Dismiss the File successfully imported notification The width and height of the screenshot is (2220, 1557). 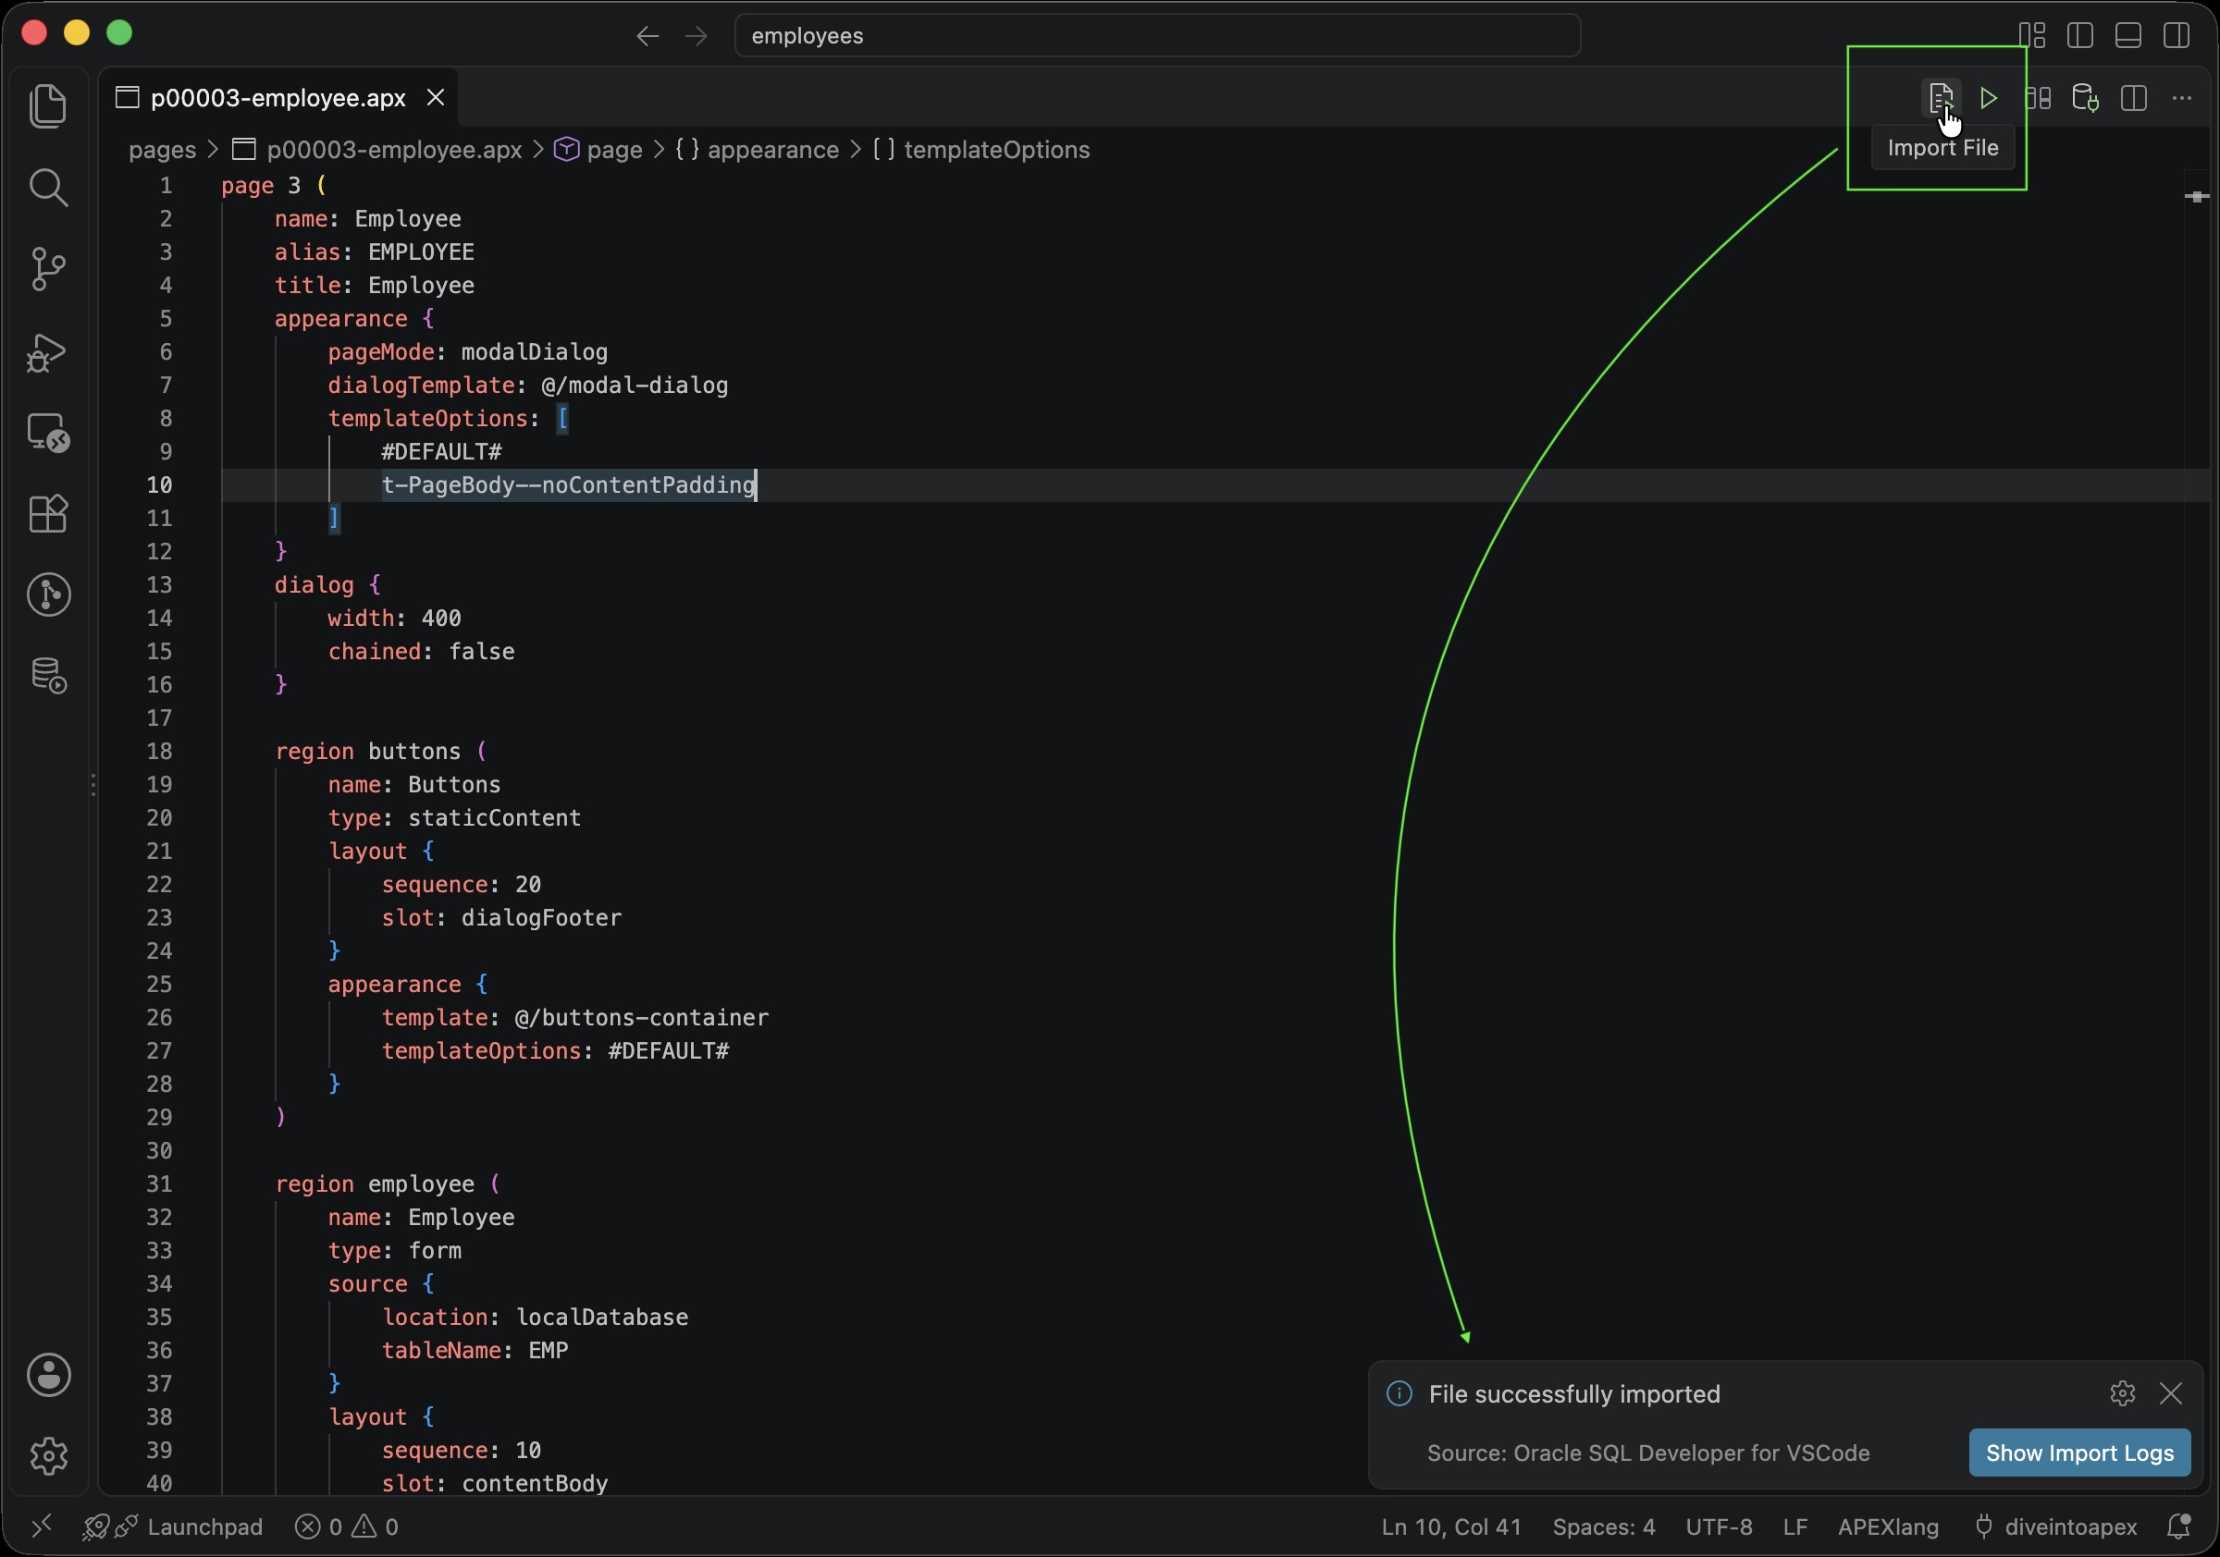(x=2171, y=1392)
